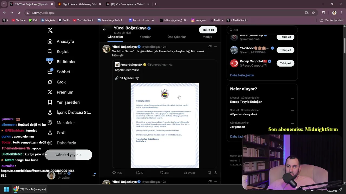Switch to N'golo Kante Galatasaray browser tab

pos(79,4)
